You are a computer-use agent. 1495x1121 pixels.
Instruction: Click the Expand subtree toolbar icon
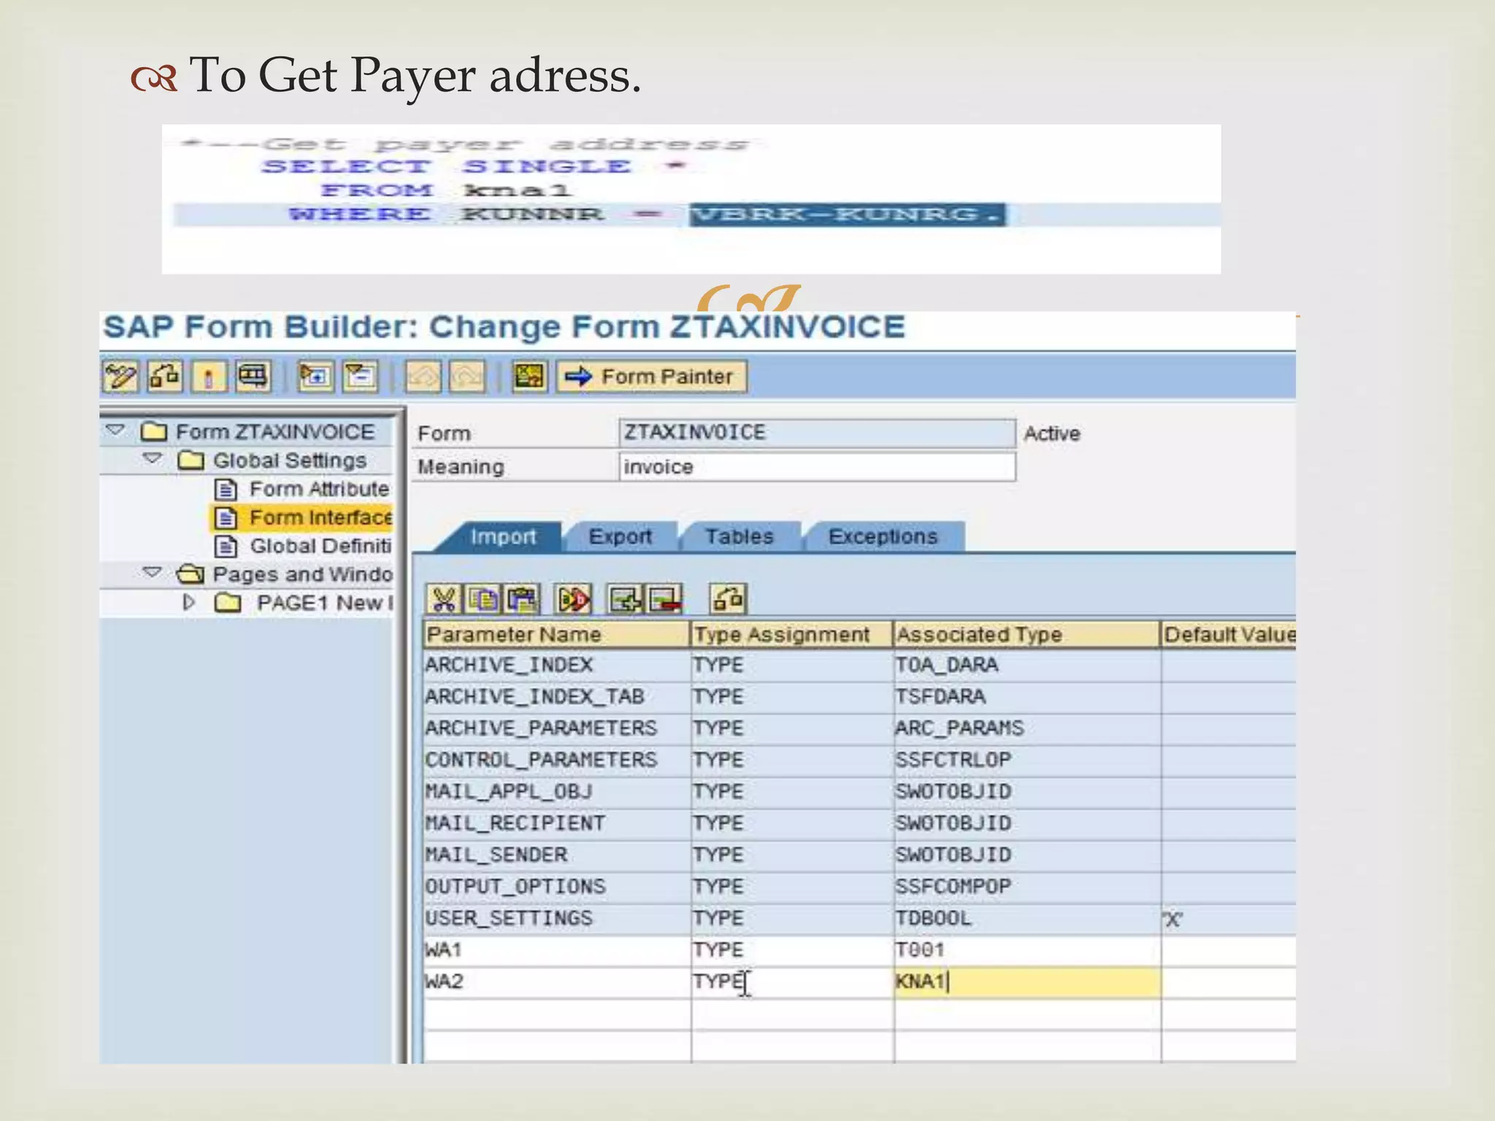click(315, 377)
